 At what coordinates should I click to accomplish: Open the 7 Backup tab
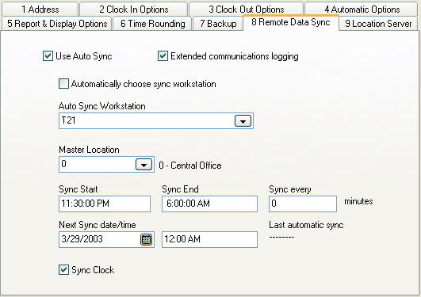click(218, 23)
